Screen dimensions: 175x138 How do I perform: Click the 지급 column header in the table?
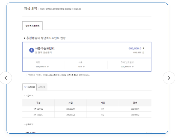tap(70, 103)
